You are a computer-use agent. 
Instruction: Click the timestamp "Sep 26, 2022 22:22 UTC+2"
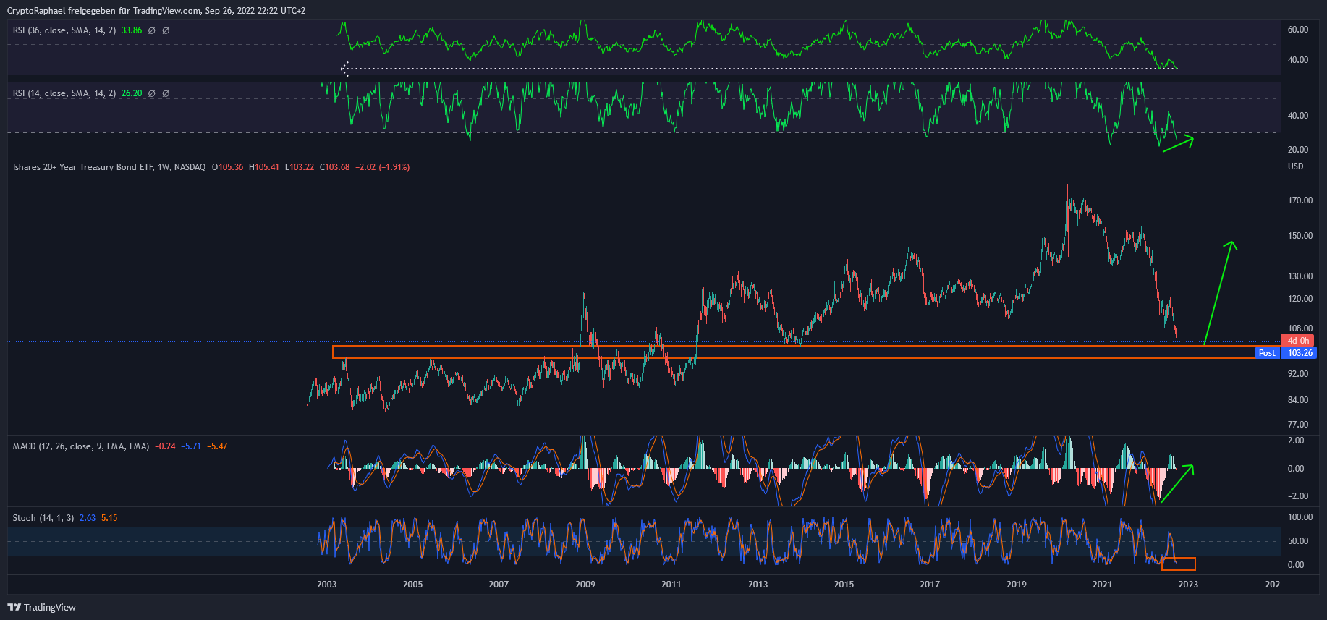pos(255,11)
